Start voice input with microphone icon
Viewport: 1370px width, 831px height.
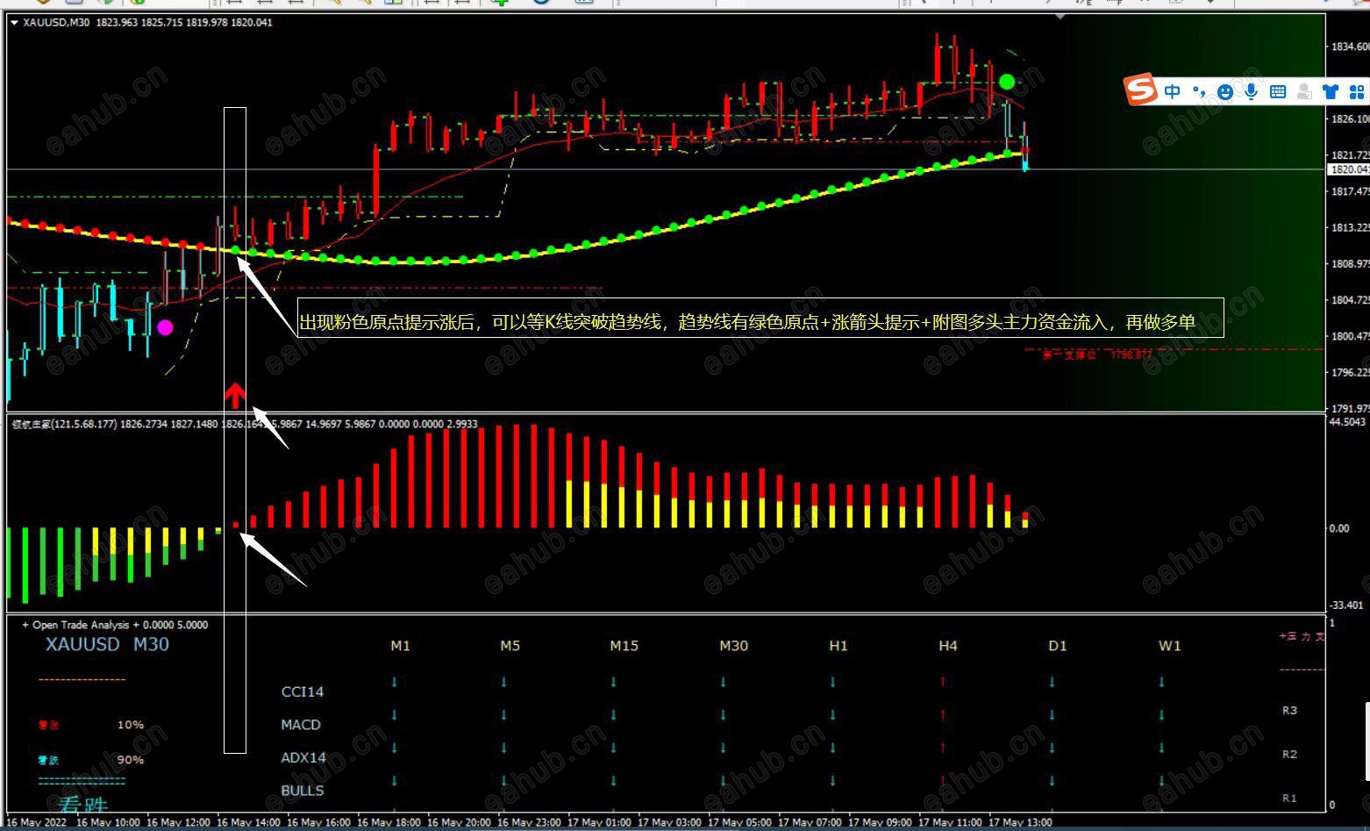tap(1251, 91)
